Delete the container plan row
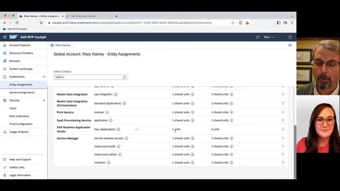 coord(283,163)
